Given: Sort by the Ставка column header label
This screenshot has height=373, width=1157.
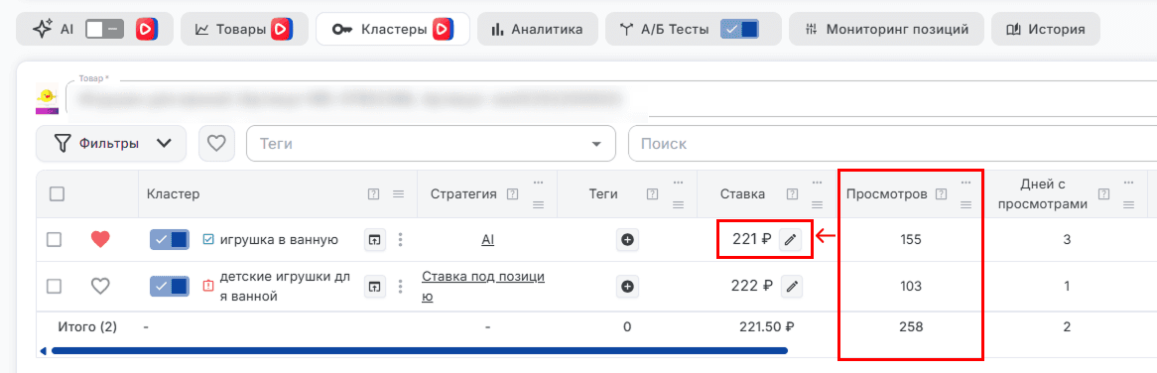Looking at the screenshot, I should pos(742,193).
